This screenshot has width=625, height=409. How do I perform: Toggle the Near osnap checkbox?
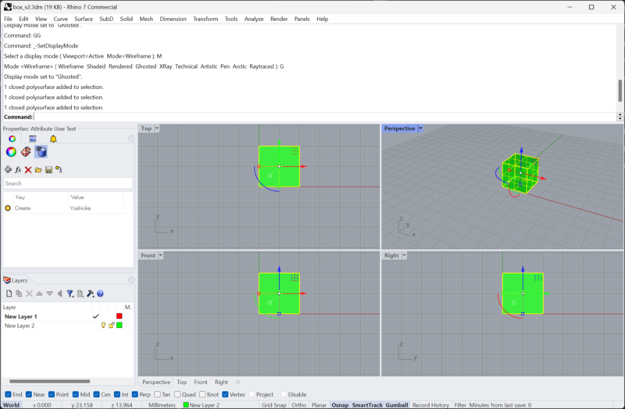(x=29, y=394)
